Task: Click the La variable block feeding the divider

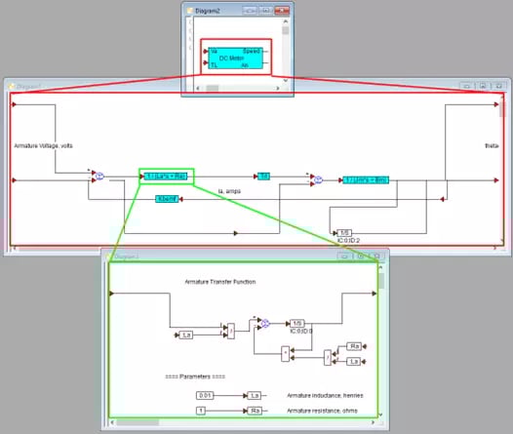Action: tap(186, 335)
